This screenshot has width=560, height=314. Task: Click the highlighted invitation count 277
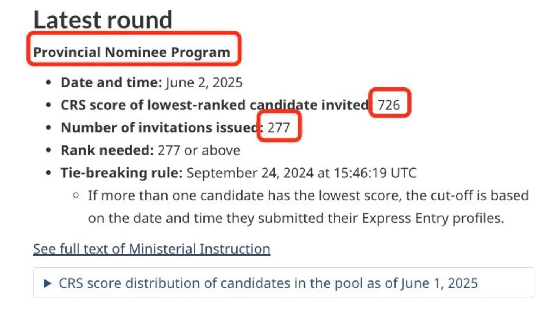click(279, 127)
